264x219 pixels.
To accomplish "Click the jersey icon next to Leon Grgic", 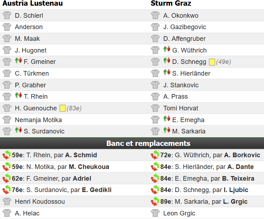I will [155, 213].
